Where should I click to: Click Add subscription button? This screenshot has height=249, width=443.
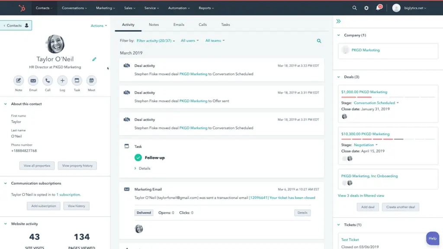44,206
